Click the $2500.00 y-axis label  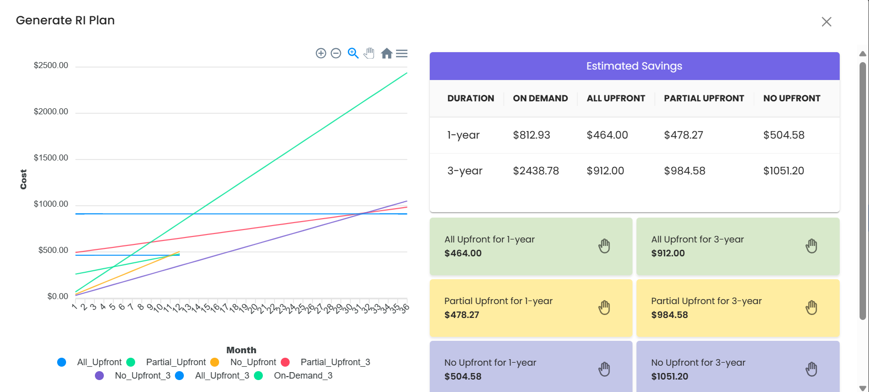click(x=51, y=66)
